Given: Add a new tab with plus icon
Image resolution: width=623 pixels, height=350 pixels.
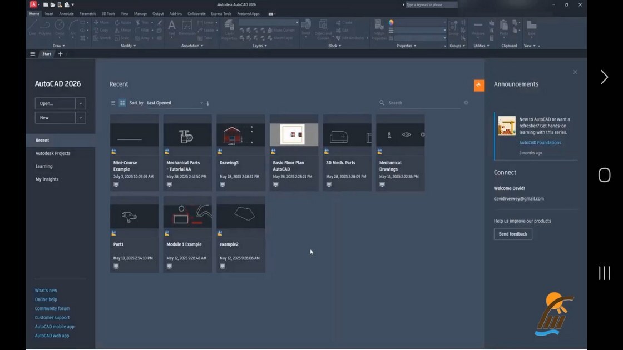Looking at the screenshot, I should [x=61, y=54].
